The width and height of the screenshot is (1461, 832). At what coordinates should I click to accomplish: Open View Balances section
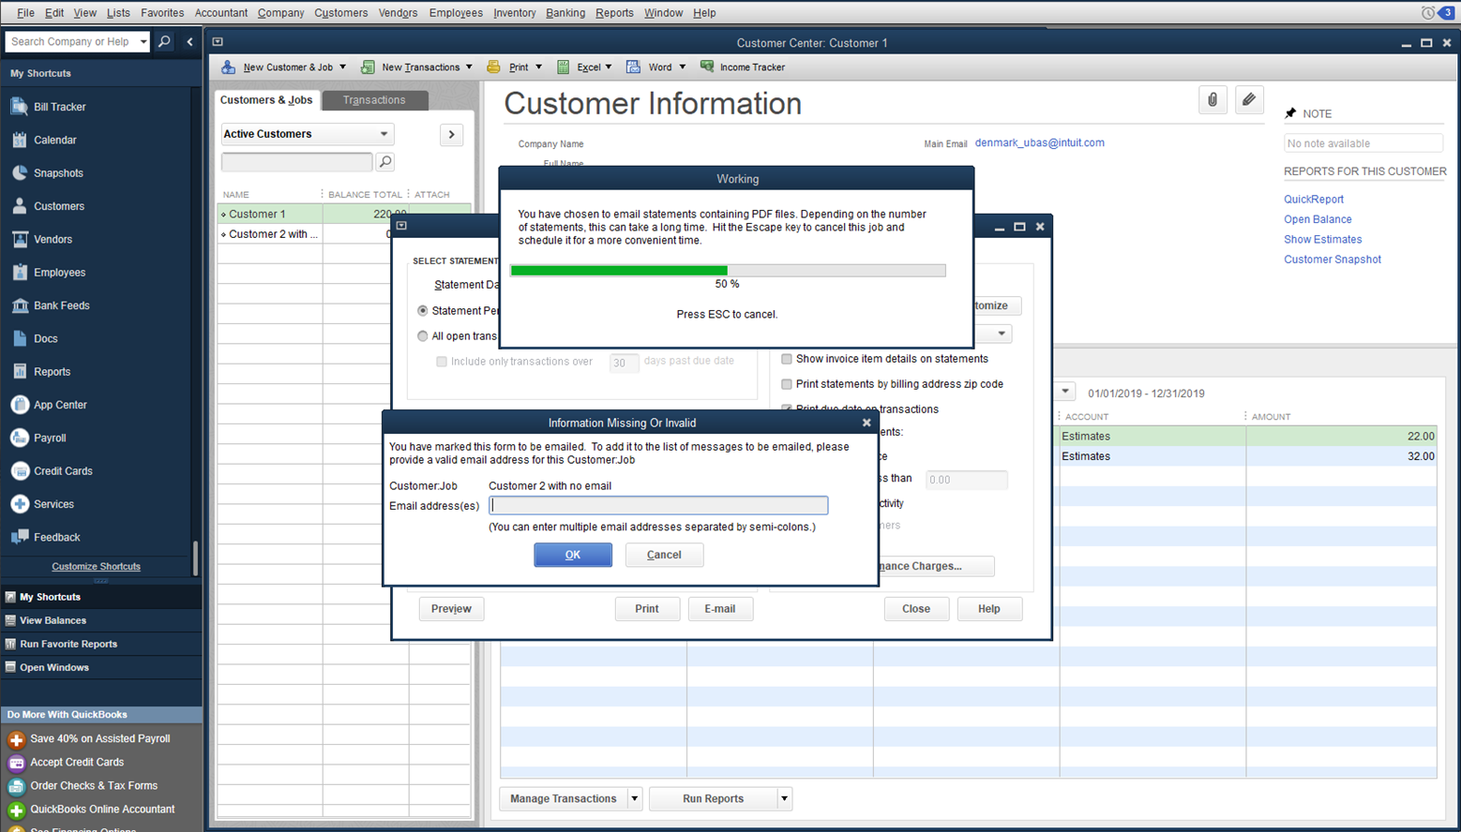pos(101,620)
